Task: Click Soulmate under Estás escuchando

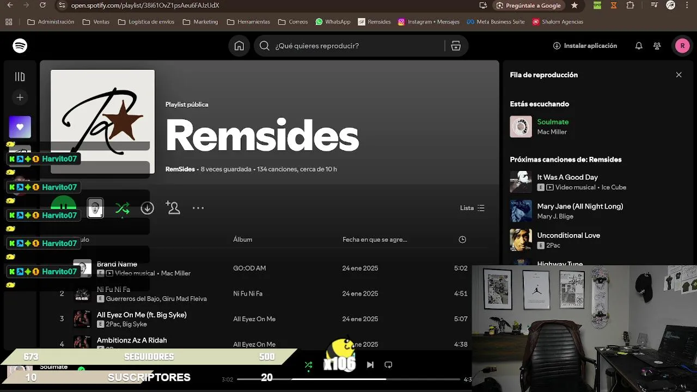Action: pos(553,122)
